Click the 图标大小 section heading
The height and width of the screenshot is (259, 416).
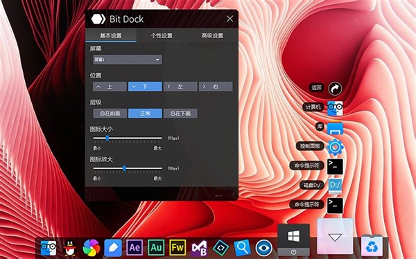[101, 129]
